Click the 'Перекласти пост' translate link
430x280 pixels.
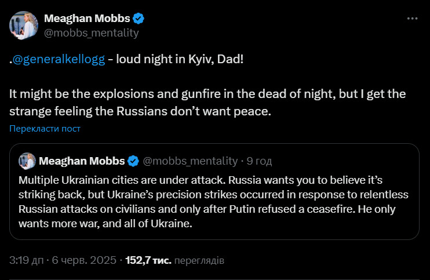click(x=45, y=128)
